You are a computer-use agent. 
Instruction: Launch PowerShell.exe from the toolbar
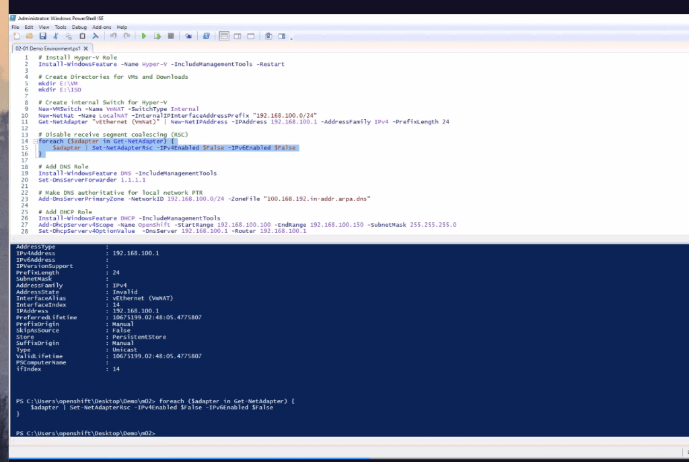point(206,36)
